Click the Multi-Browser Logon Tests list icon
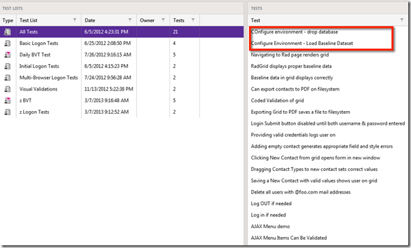 pos(7,78)
